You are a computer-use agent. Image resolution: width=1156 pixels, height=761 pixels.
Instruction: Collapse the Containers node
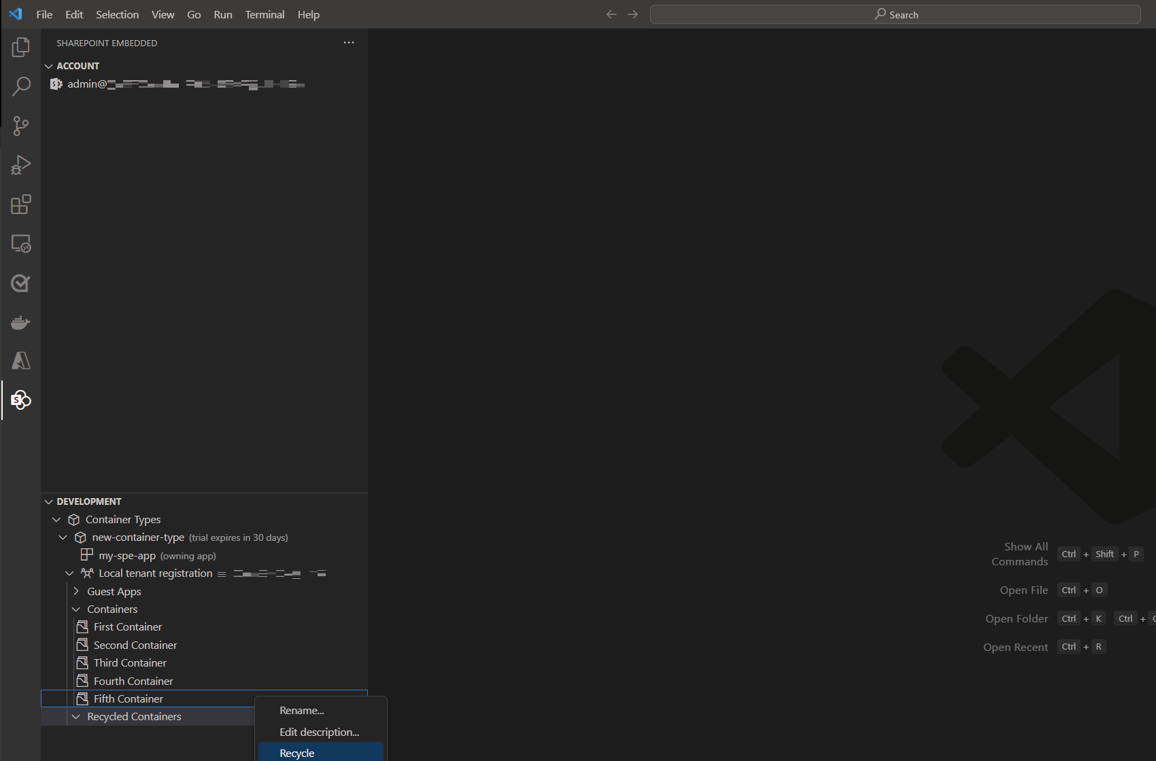76,609
